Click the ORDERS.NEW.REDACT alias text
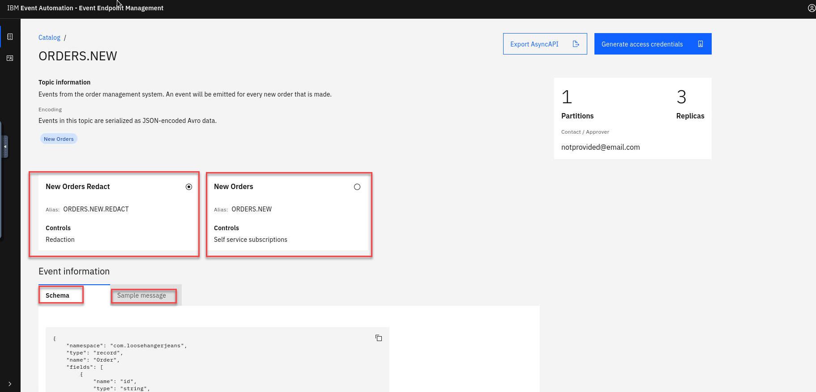 click(96, 209)
